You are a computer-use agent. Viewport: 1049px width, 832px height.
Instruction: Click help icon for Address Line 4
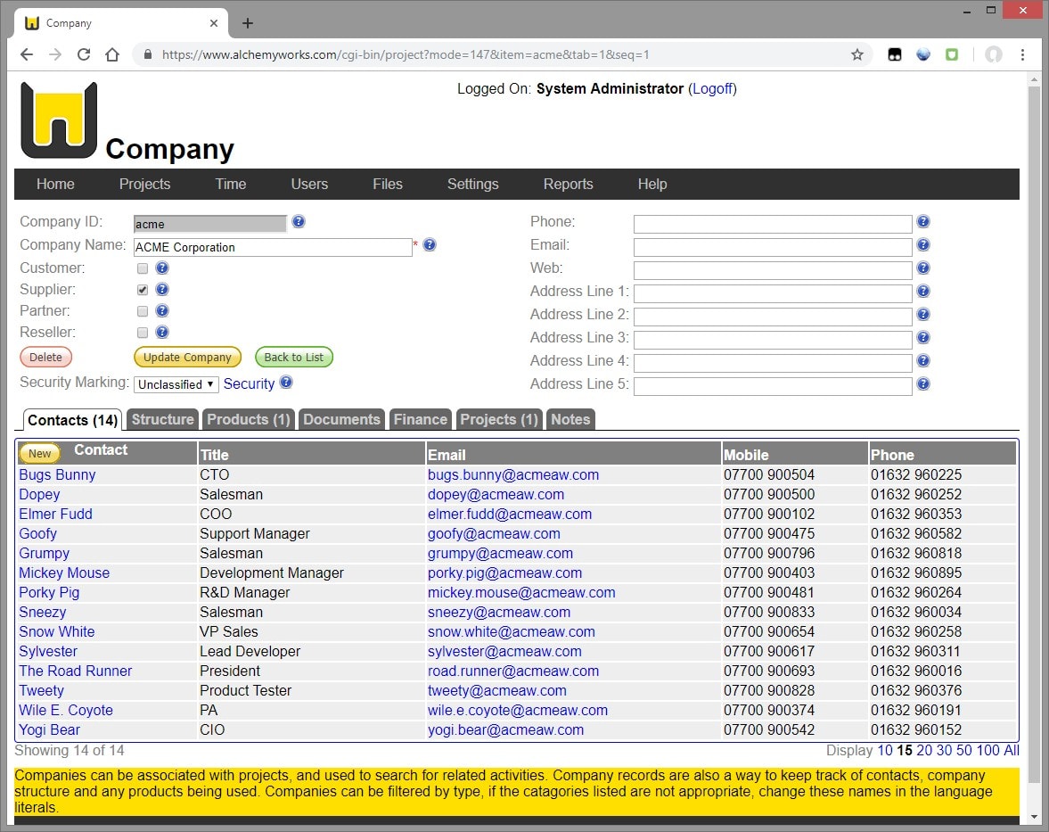923,361
